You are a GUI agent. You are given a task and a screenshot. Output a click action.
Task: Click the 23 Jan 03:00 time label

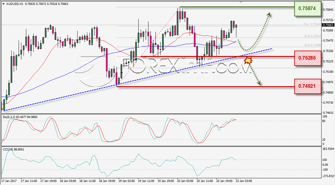point(244,181)
